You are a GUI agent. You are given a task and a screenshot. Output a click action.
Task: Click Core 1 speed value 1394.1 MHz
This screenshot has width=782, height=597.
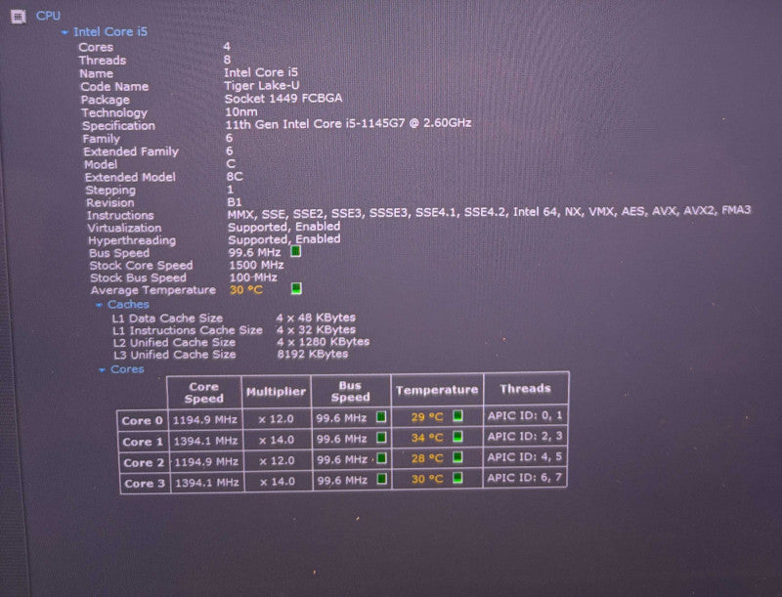pos(205,441)
